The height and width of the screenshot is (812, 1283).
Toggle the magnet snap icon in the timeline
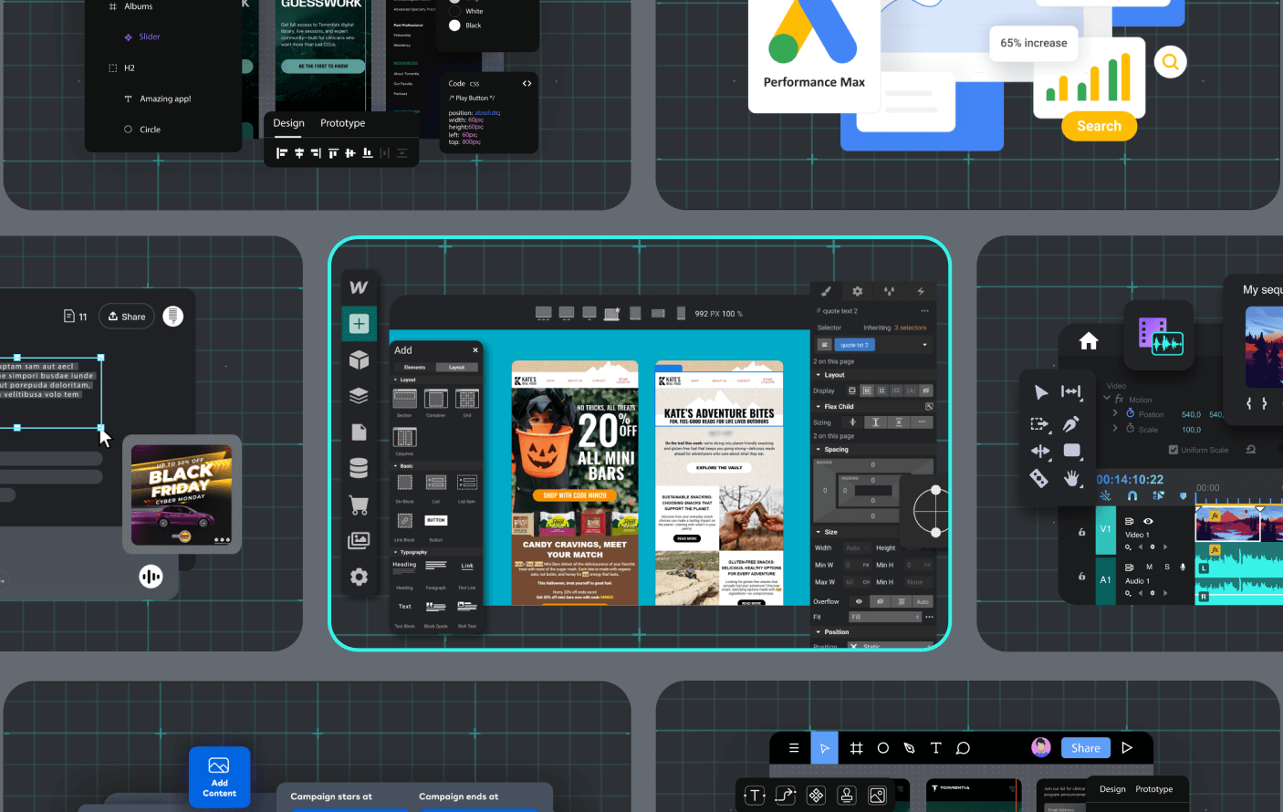point(1132,495)
